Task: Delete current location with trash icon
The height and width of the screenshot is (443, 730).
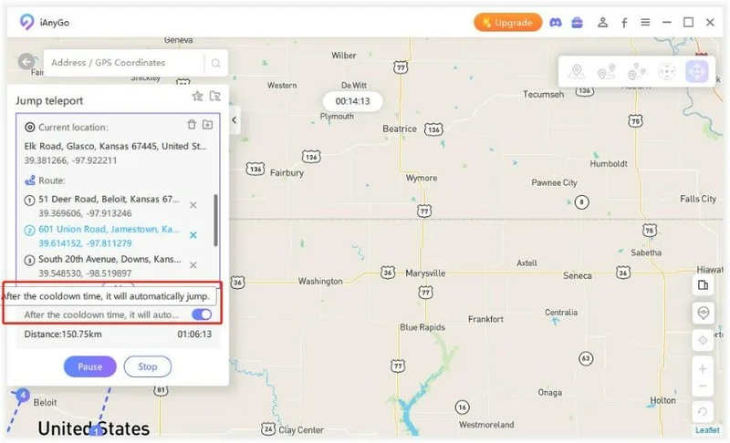Action: (192, 125)
